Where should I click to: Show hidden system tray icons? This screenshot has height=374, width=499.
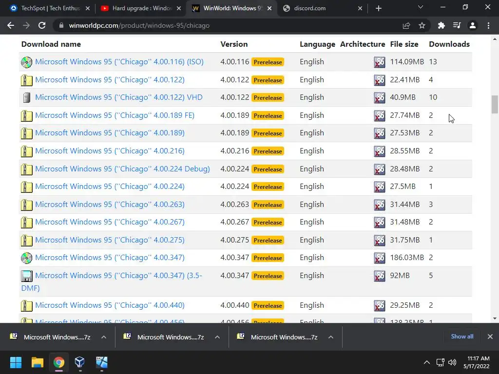pyautogui.click(x=427, y=362)
